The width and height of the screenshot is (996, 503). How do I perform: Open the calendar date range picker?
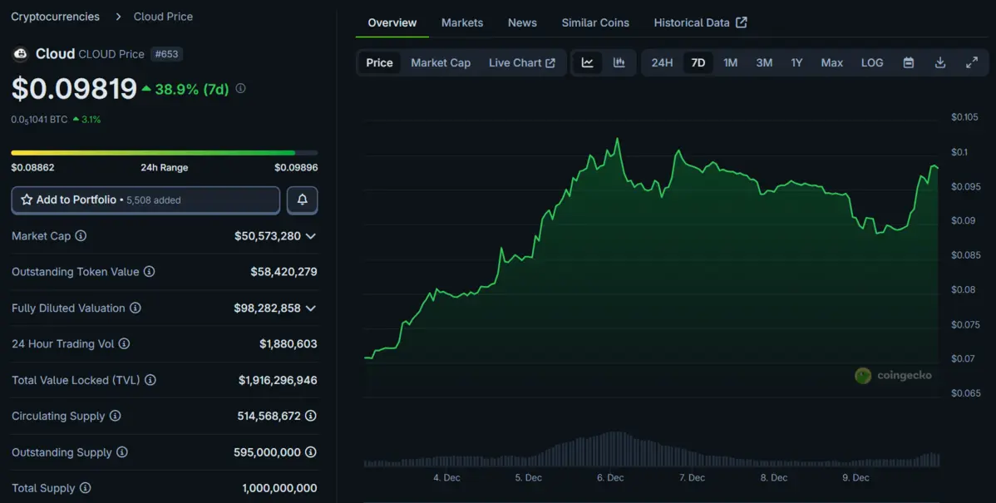click(909, 62)
